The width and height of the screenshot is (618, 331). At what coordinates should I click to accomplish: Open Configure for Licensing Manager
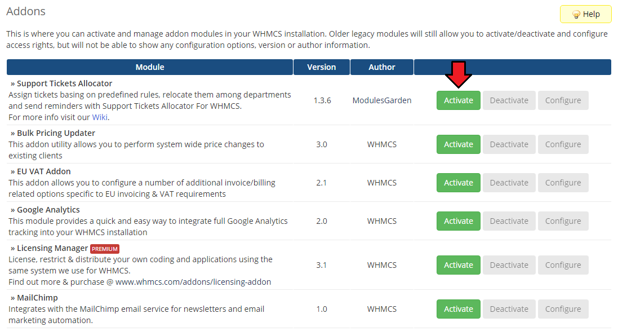[563, 265]
